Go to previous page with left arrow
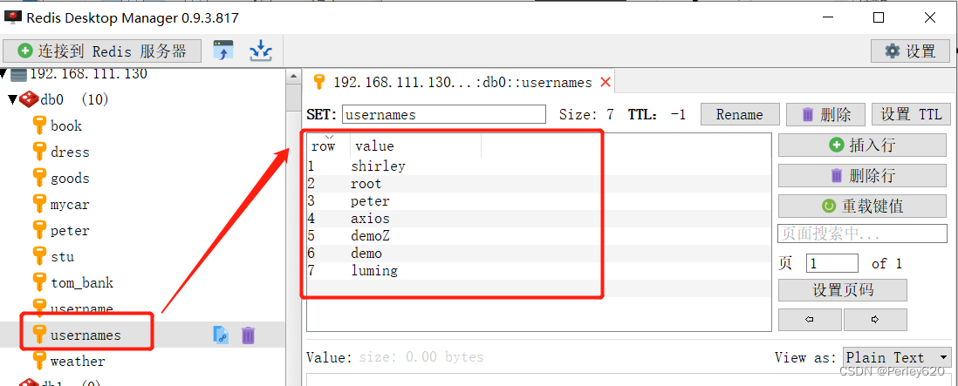958x386 pixels. (811, 320)
